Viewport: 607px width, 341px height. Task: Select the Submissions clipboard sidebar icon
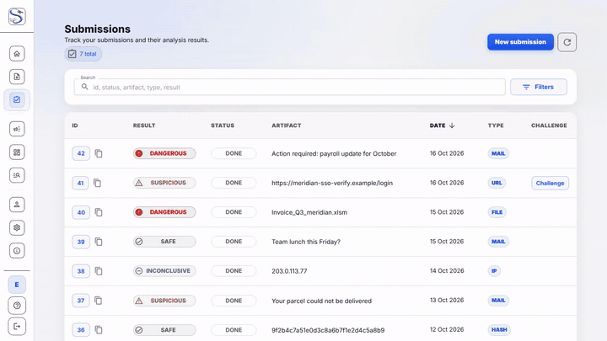(17, 99)
